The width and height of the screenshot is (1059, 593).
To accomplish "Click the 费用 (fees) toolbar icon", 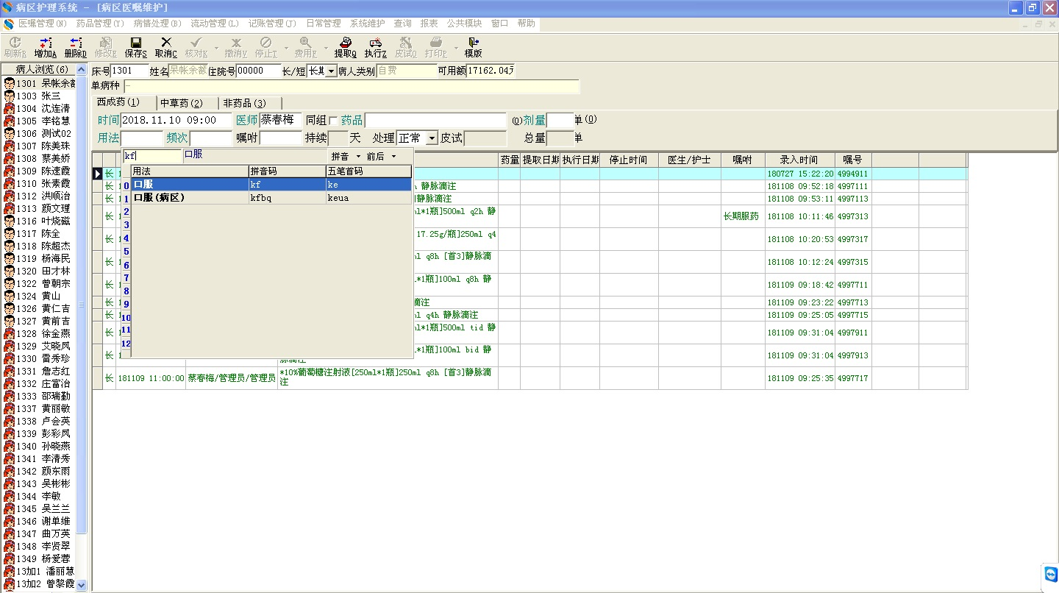I will point(305,47).
